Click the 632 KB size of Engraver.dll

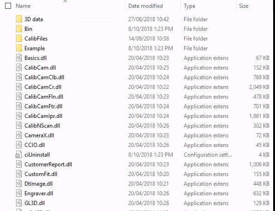tap(261, 193)
